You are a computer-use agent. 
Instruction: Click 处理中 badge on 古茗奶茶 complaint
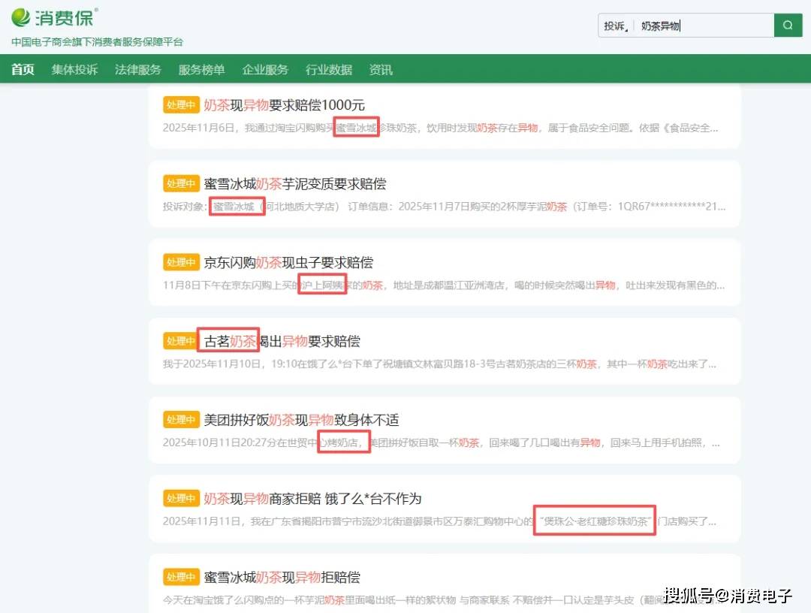tap(181, 342)
